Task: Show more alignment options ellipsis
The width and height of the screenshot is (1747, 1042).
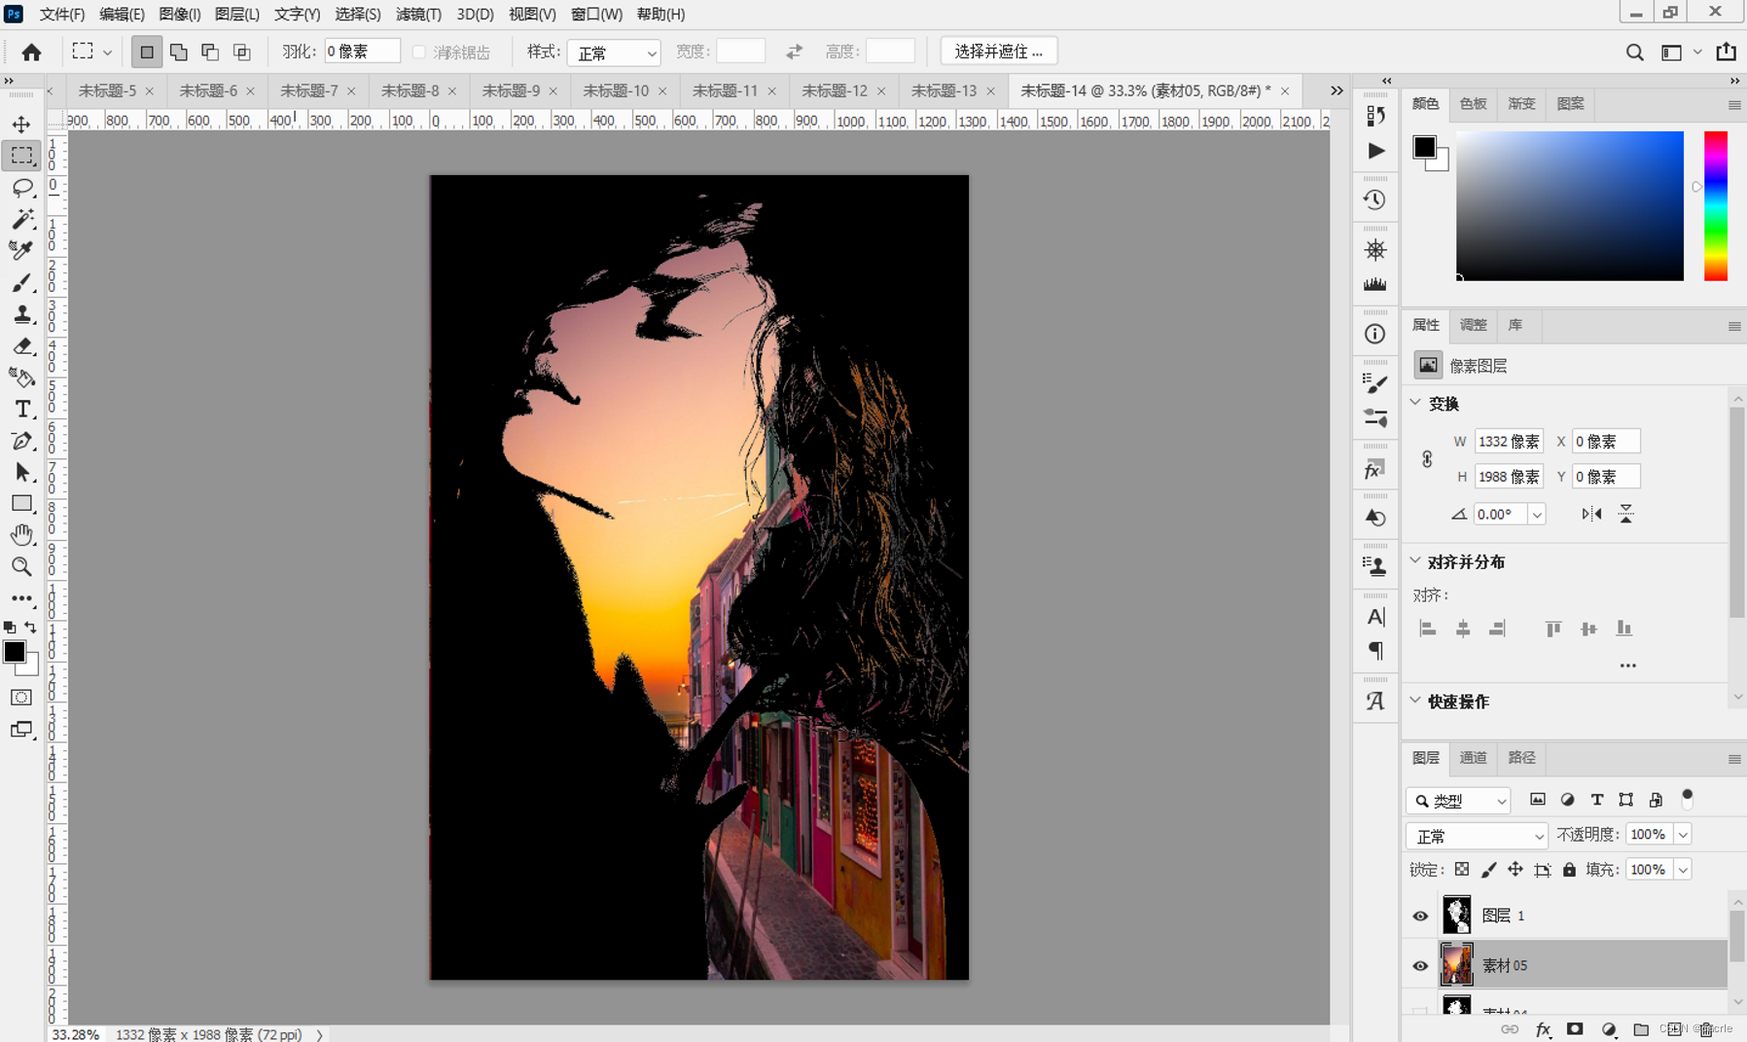Action: [x=1627, y=665]
